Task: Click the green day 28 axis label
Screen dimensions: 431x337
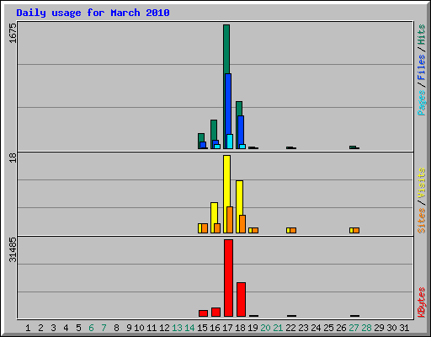Action: tap(366, 328)
